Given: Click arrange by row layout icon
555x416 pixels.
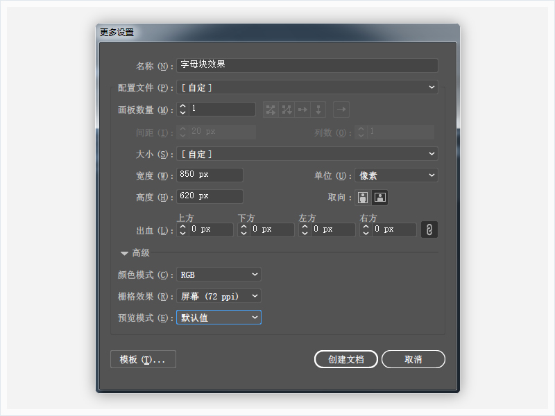Looking at the screenshot, I should tap(302, 110).
